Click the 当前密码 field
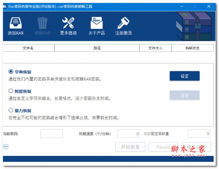Screen dimensions: 219x169 coord(52,134)
